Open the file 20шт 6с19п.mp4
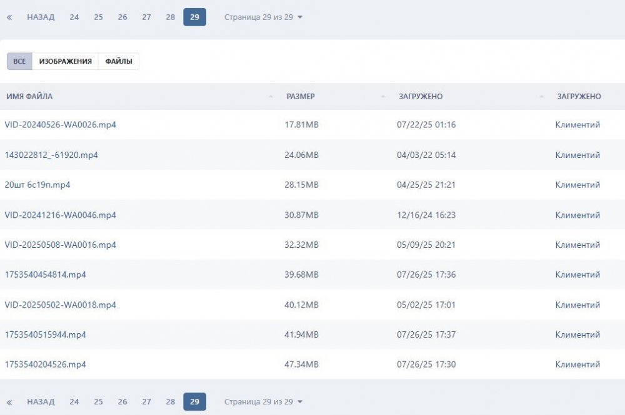Viewport: 625px width, 415px height. (37, 185)
